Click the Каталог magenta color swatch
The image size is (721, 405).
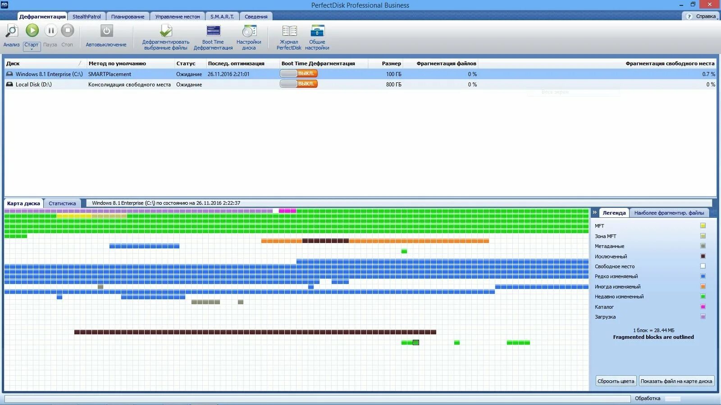point(703,307)
